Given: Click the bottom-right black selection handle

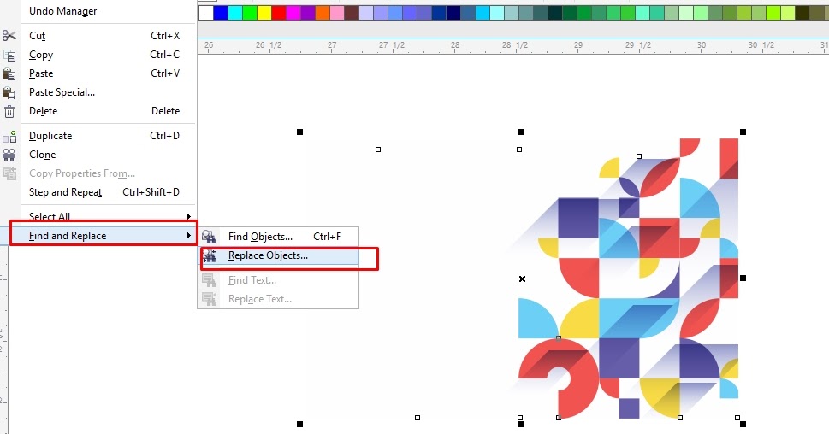Looking at the screenshot, I should click(743, 424).
